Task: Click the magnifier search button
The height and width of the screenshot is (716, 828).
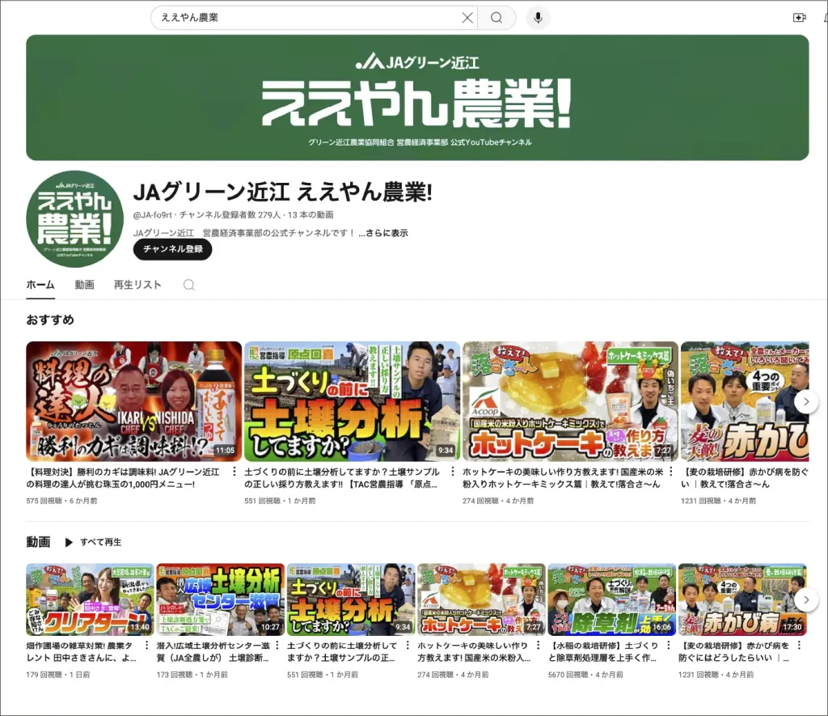Action: (496, 18)
